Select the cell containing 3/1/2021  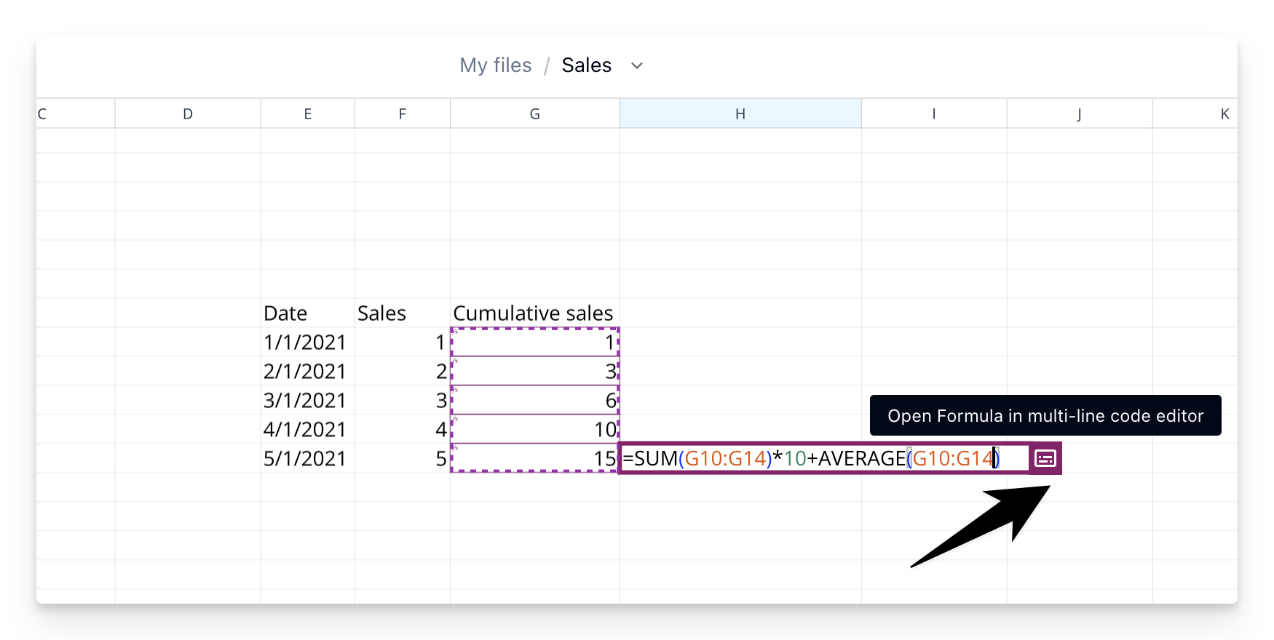pyautogui.click(x=306, y=400)
